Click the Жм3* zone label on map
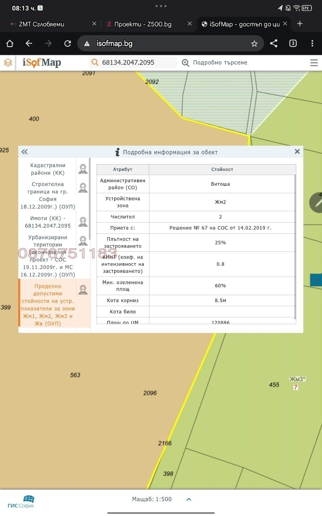The height and width of the screenshot is (516, 322). (297, 379)
